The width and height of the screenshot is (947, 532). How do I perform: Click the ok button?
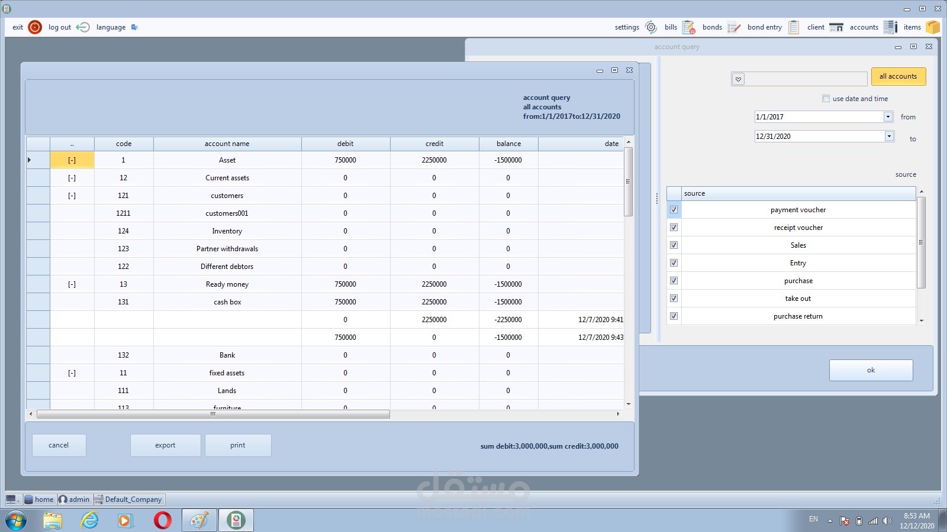point(871,370)
